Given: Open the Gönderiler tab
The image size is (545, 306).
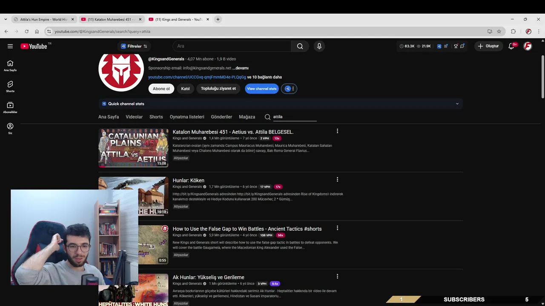Looking at the screenshot, I should point(221,117).
